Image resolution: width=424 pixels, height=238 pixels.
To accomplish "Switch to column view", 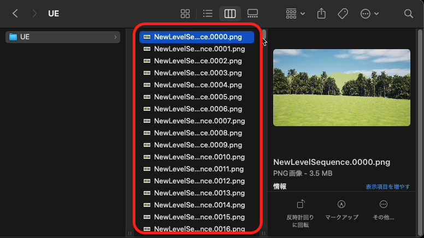I will 230,14.
